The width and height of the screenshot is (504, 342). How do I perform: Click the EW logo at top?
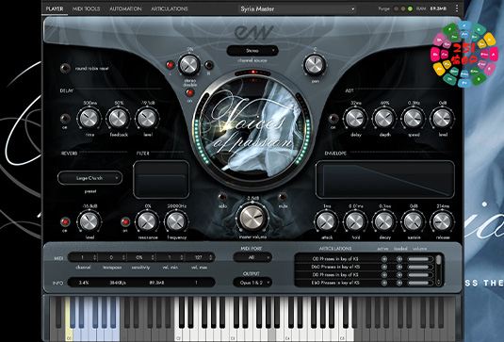253,32
